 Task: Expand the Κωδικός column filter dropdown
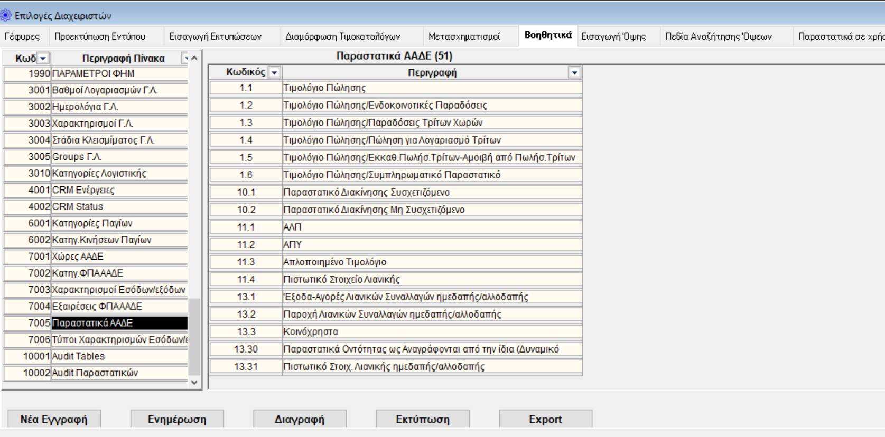tap(274, 73)
